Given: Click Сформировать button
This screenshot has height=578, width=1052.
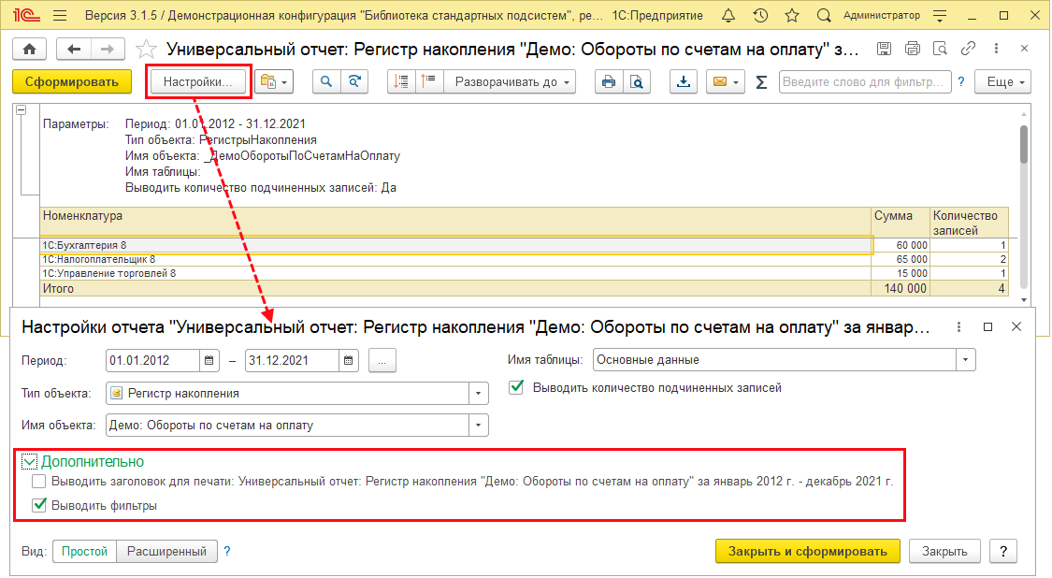Looking at the screenshot, I should pos(72,82).
